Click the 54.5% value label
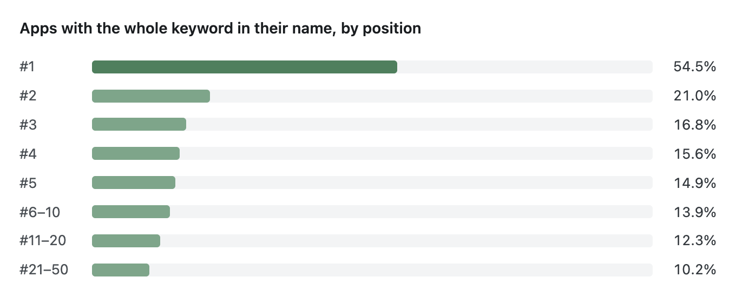 pos(695,67)
